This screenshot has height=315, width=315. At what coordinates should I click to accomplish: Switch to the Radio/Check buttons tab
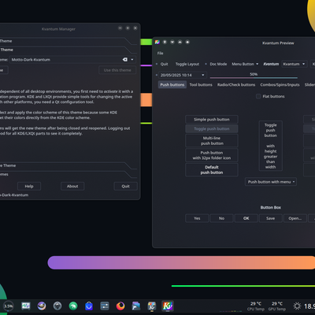click(x=236, y=84)
